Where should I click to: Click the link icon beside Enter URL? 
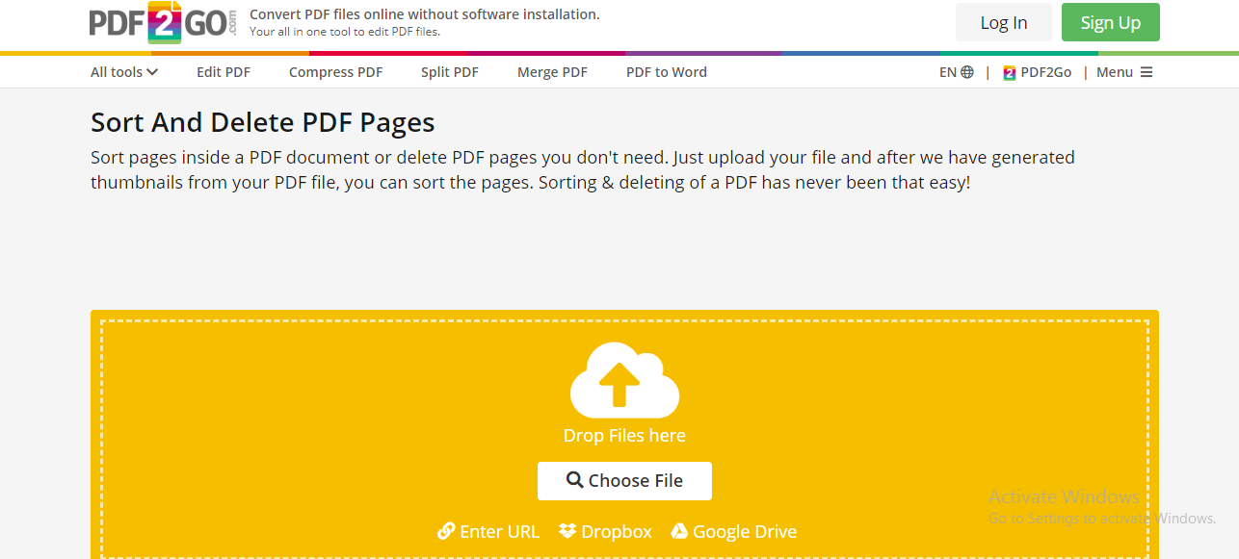pos(446,531)
